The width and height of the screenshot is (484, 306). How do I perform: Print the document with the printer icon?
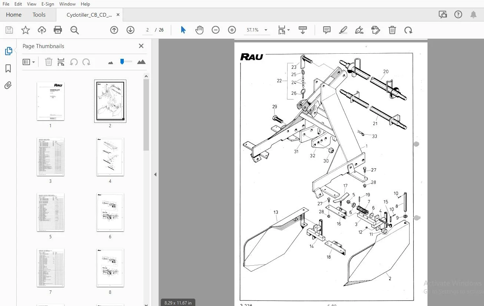coord(58,30)
